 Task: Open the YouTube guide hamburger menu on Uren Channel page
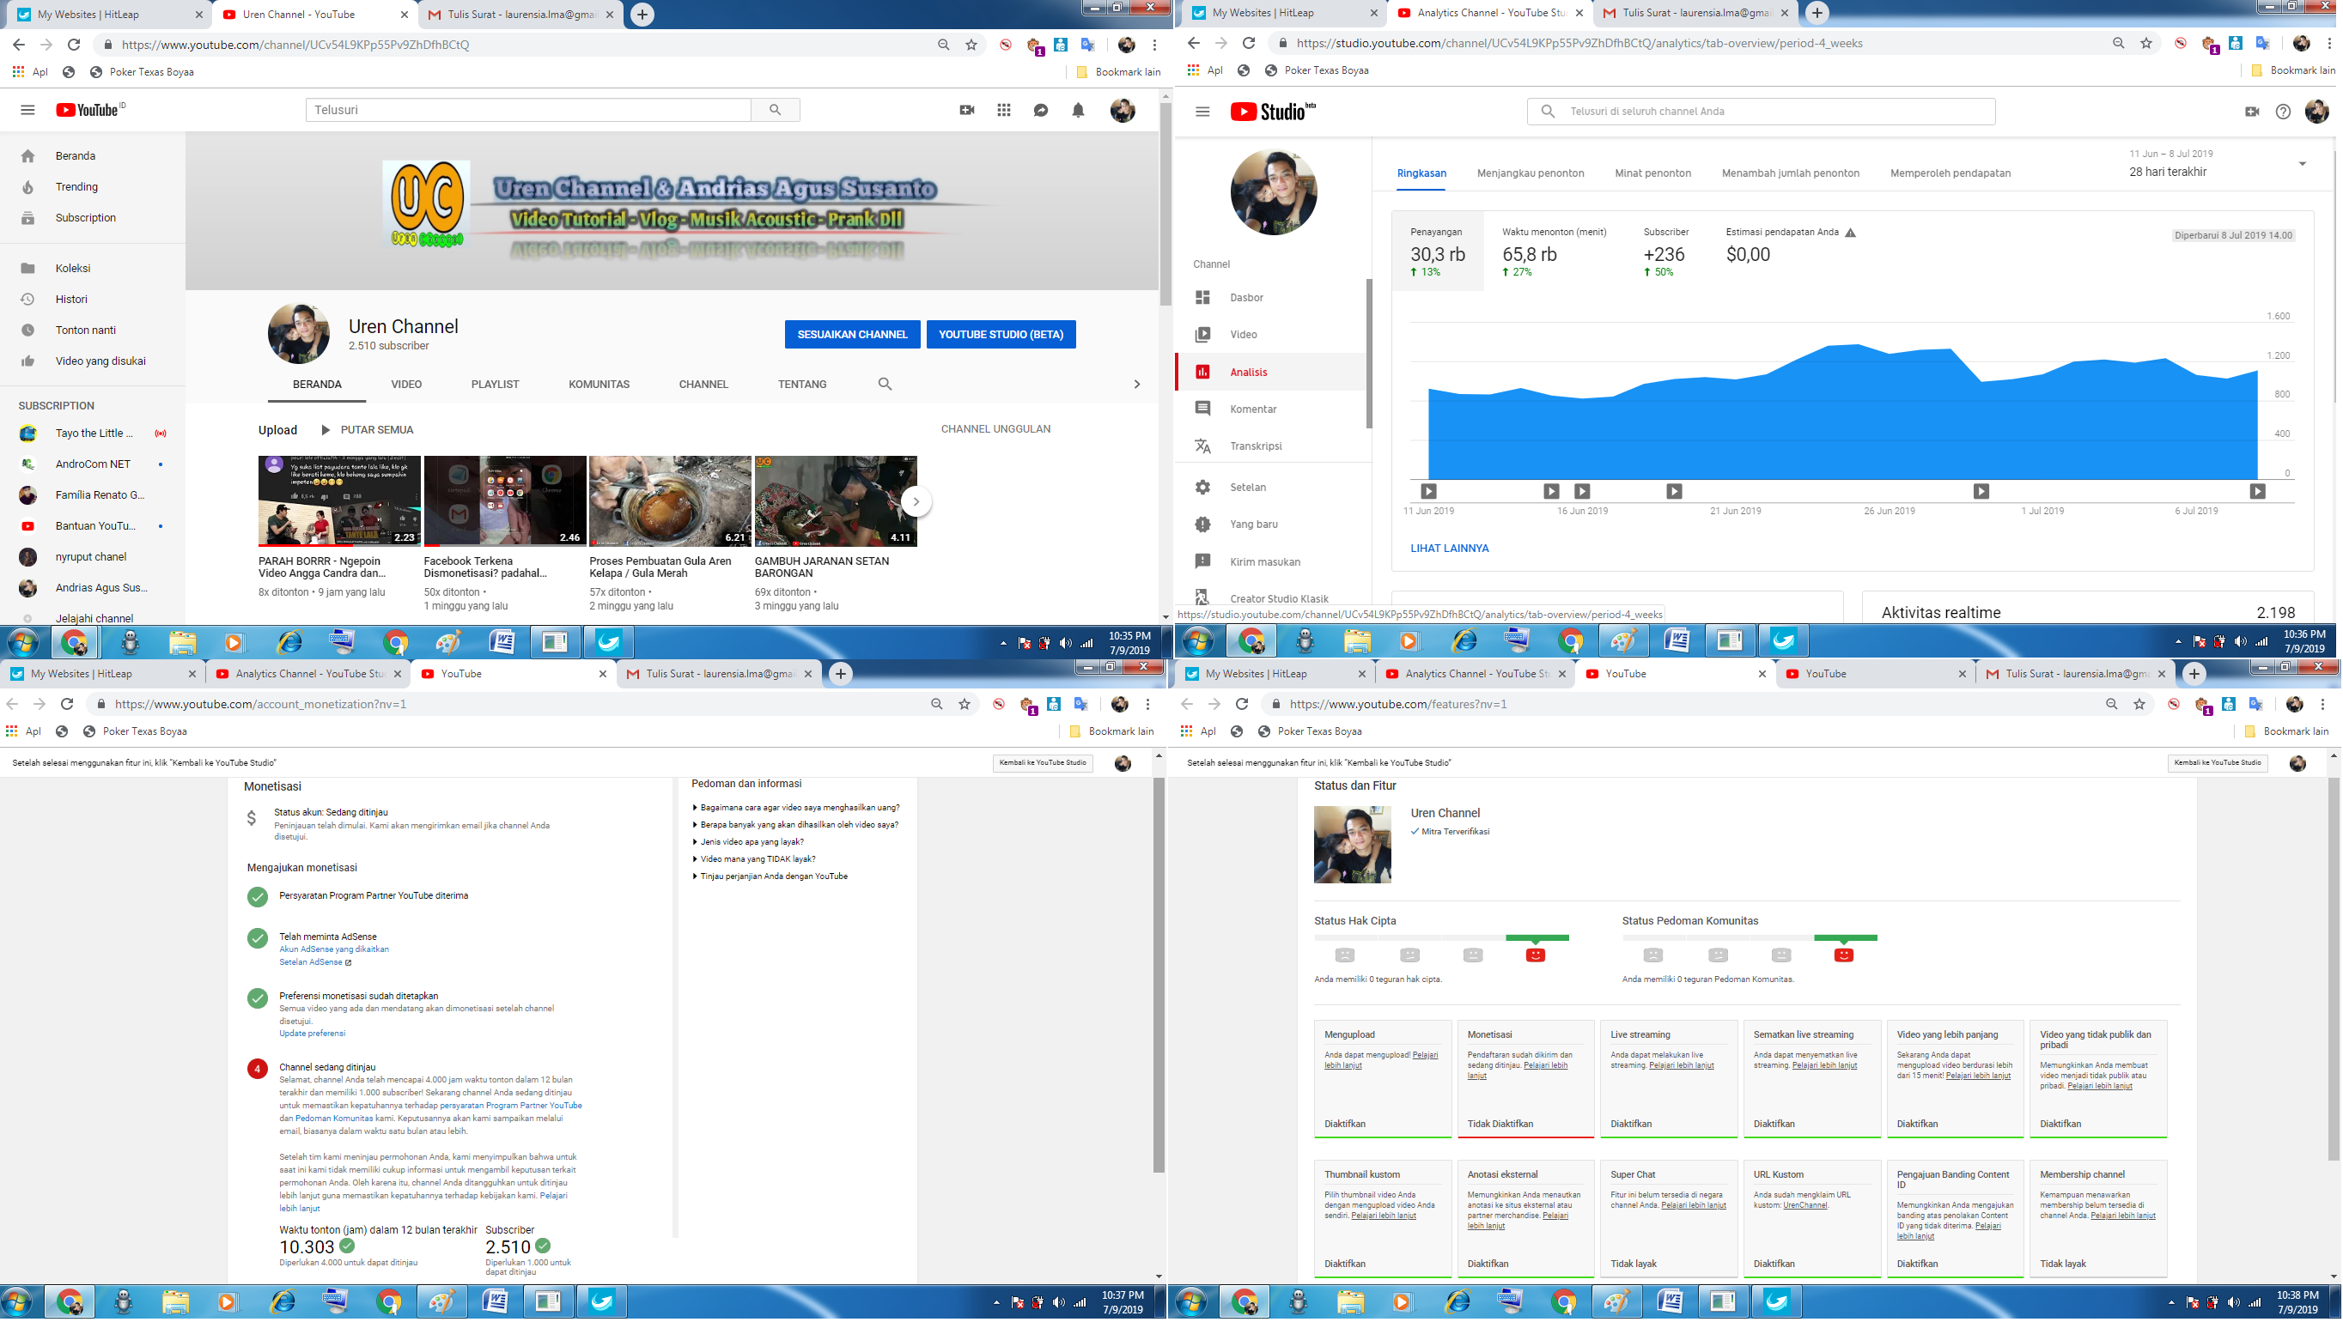[x=27, y=110]
